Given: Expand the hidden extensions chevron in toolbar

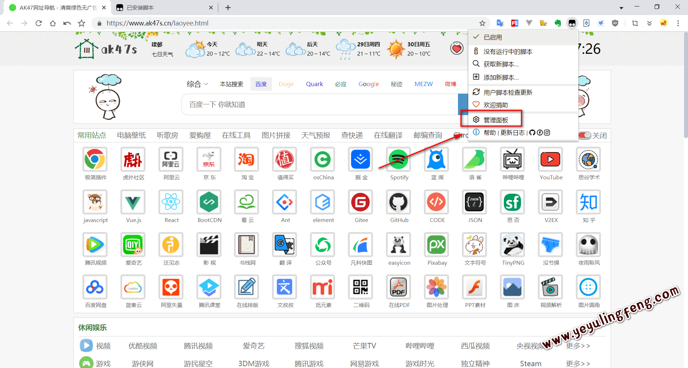Looking at the screenshot, I should pos(649,23).
